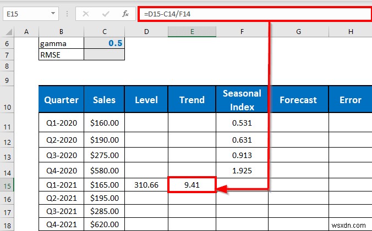Click the Level value 310.66 cell

click(146, 185)
